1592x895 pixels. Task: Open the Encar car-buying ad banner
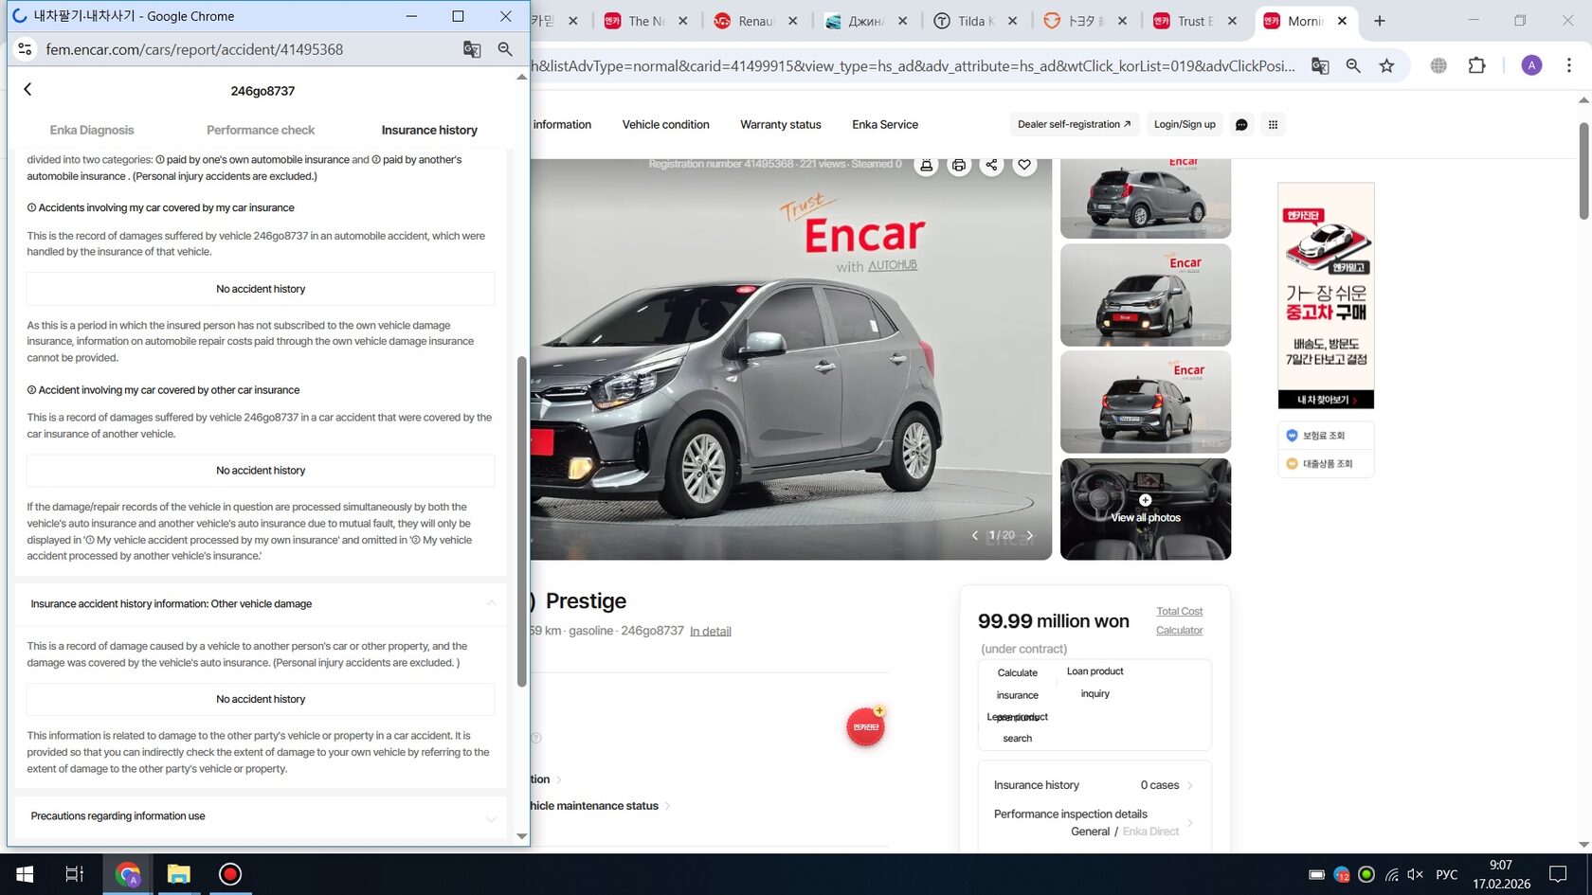[1326, 295]
